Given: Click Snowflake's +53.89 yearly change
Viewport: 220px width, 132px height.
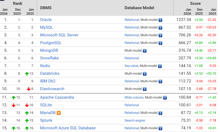Looking at the screenshot, I should tap(211, 58).
